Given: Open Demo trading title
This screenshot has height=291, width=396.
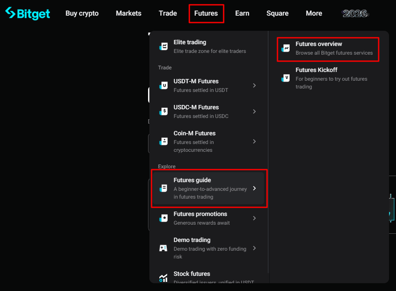Looking at the screenshot, I should 192,240.
